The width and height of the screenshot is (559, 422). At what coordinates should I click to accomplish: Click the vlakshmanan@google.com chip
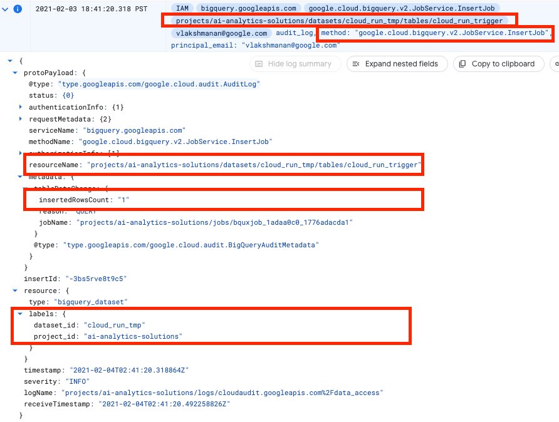[x=221, y=33]
